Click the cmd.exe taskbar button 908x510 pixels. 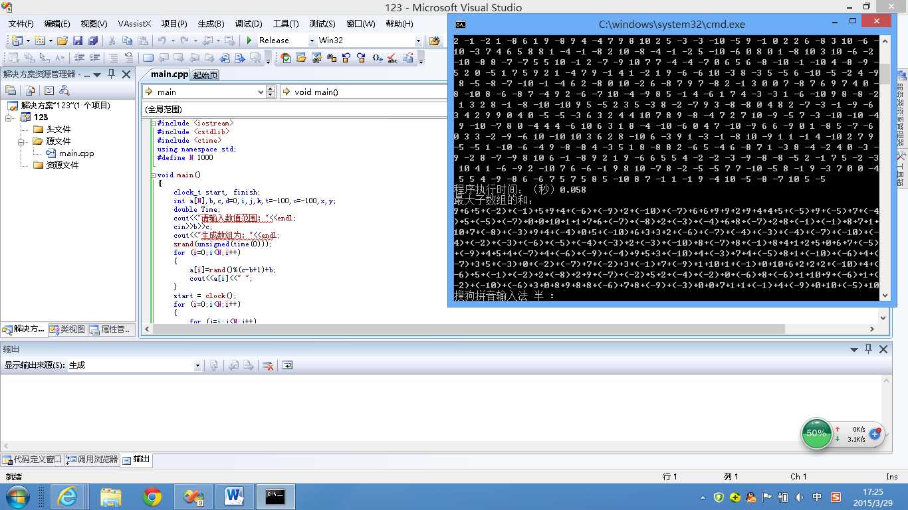(x=275, y=497)
